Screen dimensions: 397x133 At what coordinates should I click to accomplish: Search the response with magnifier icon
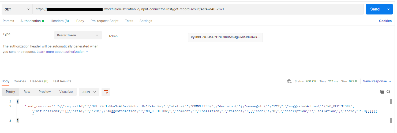pyautogui.click(x=388, y=92)
